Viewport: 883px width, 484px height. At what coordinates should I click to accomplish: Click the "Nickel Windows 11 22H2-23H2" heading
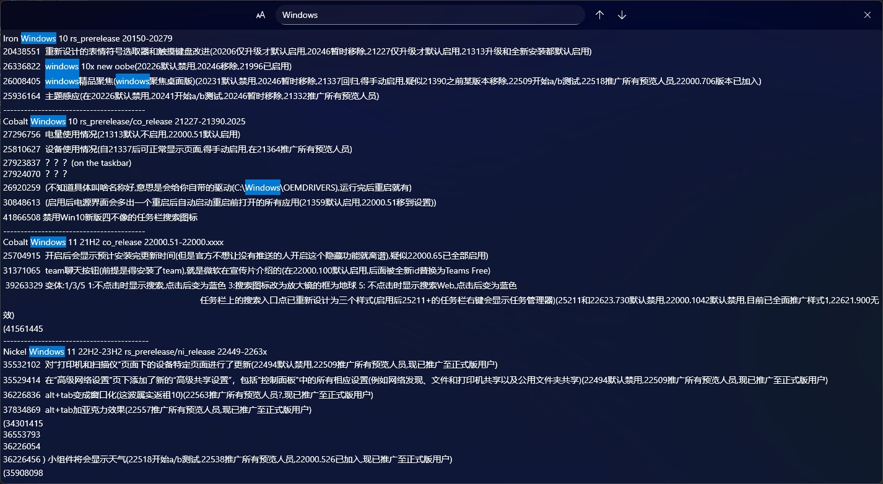point(135,352)
